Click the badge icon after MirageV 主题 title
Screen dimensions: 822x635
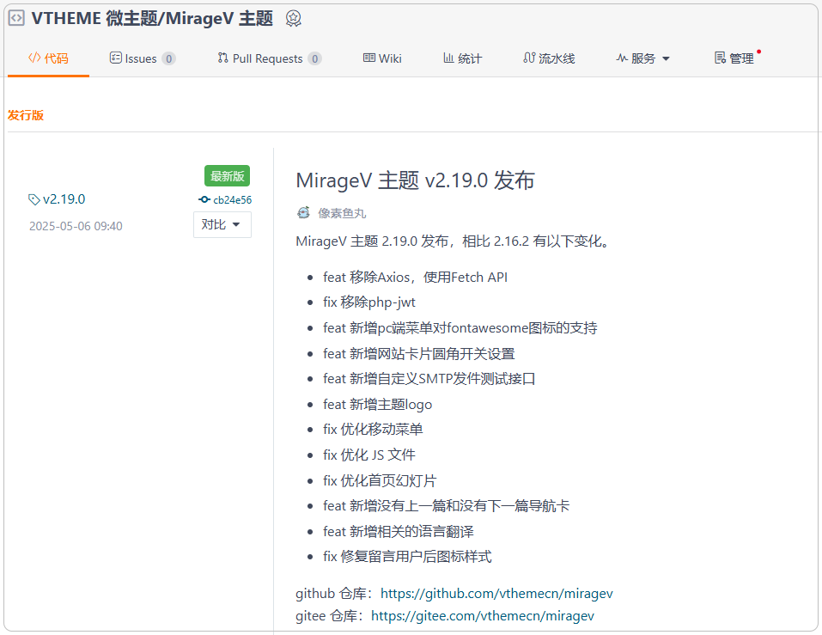coord(293,18)
